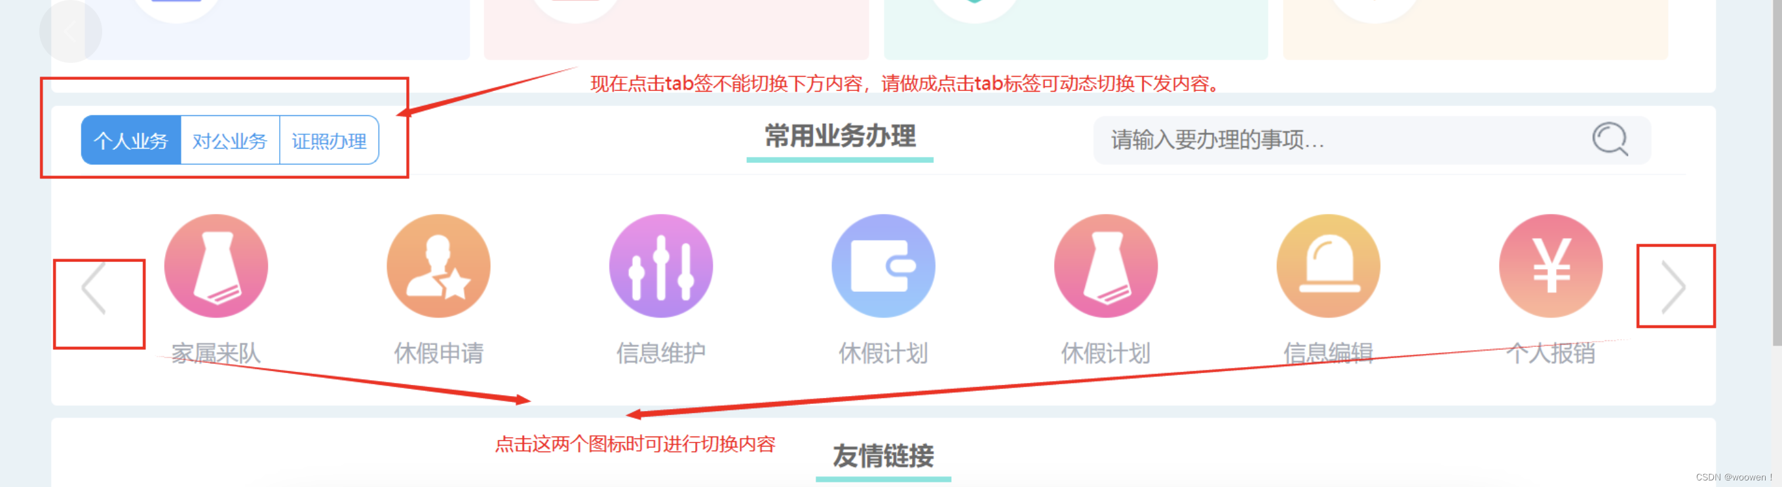The width and height of the screenshot is (1782, 487).
Task: Click the 友情链接 section heading
Action: pos(883,456)
